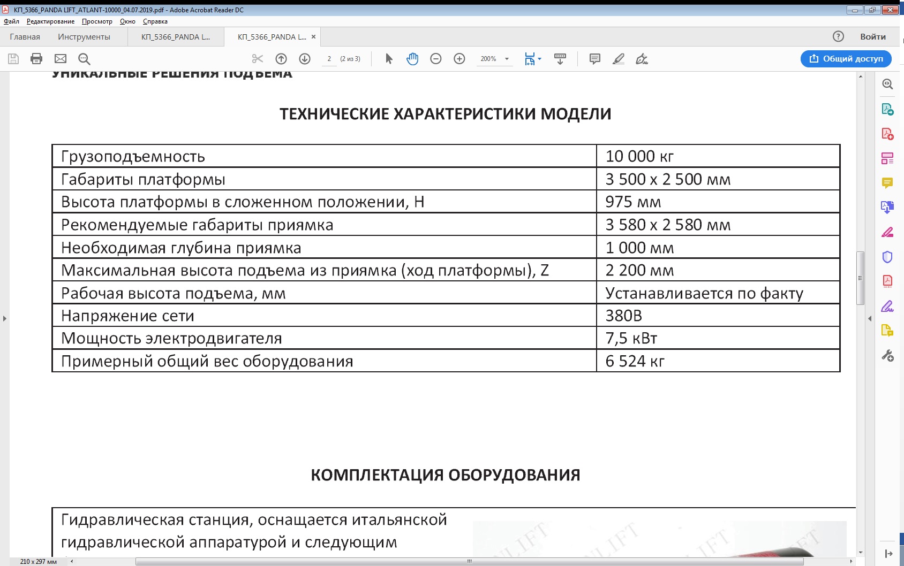Open Create PDF tool in right pane
Image resolution: width=904 pixels, height=566 pixels.
point(887,134)
